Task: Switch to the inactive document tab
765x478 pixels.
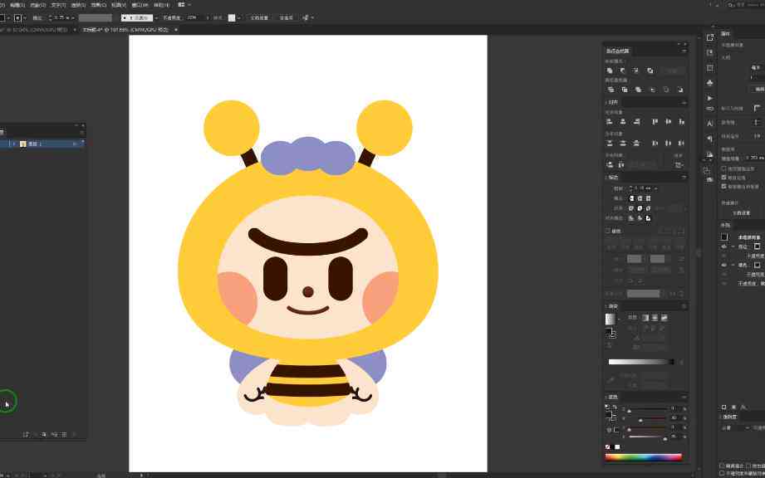Action: click(x=37, y=30)
